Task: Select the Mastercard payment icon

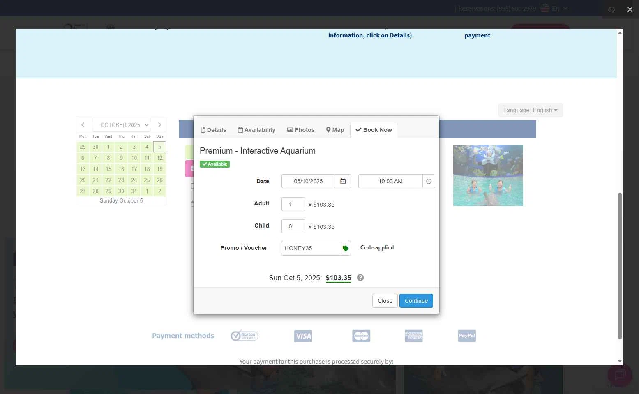Action: [361, 336]
